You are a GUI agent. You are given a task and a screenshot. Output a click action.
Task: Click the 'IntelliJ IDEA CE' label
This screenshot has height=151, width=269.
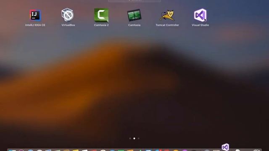point(35,25)
